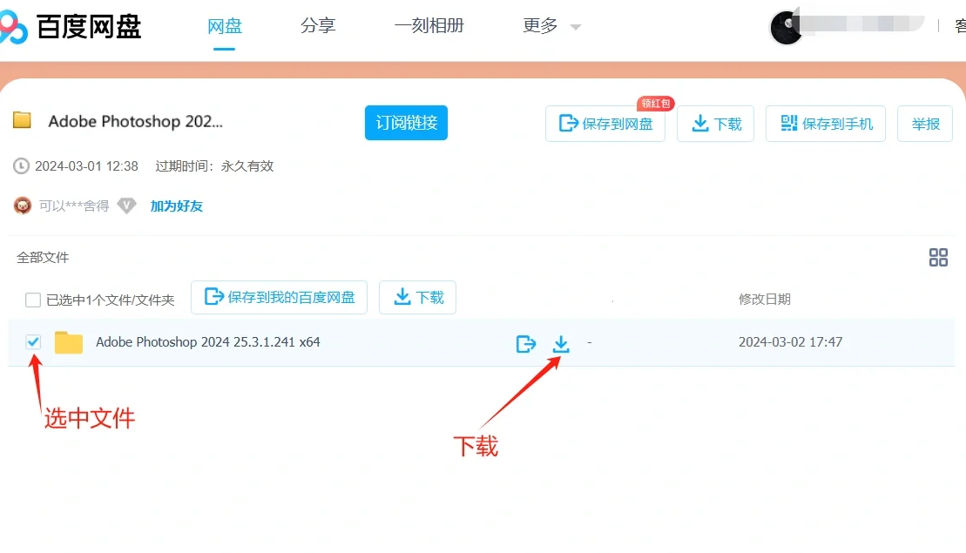
Task: Click the 订阅链接 button
Action: [406, 123]
